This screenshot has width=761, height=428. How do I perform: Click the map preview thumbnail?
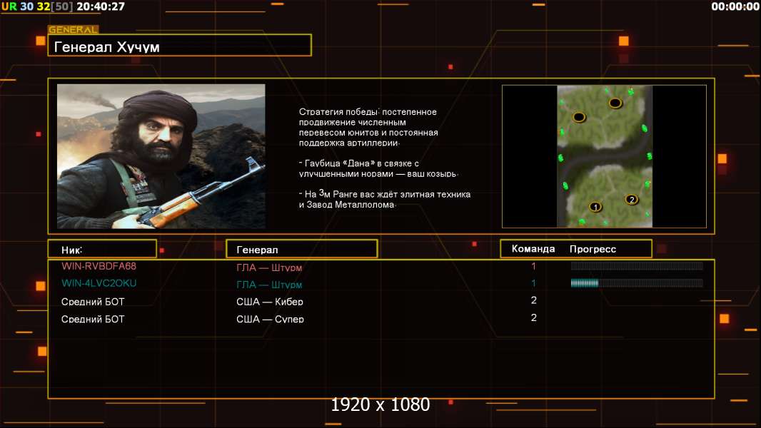[604, 156]
